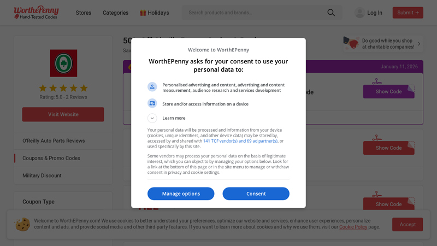Click the user avatar icon

[359, 13]
